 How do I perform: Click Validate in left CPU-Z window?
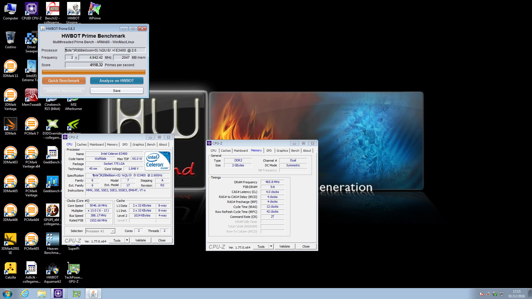(x=140, y=240)
